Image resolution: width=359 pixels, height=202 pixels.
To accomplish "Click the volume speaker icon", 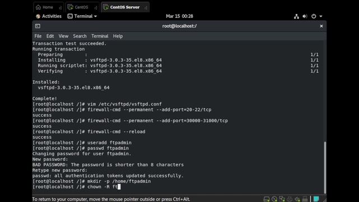I will pyautogui.click(x=305, y=16).
